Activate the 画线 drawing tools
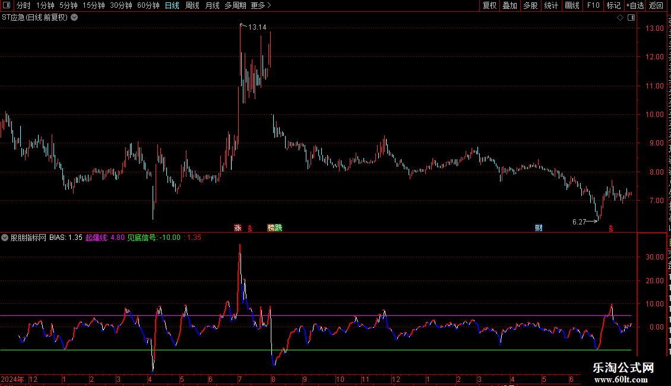The width and height of the screenshot is (671, 386). pos(572,5)
